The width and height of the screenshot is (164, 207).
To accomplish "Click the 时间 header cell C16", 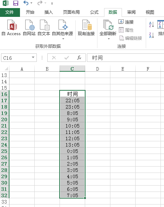I will [72, 94].
